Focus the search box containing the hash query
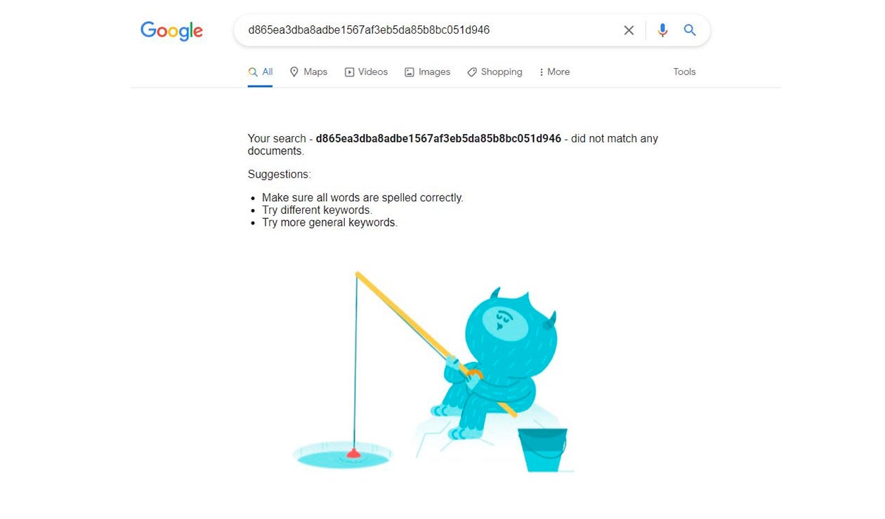This screenshot has width=885, height=519. (x=428, y=30)
